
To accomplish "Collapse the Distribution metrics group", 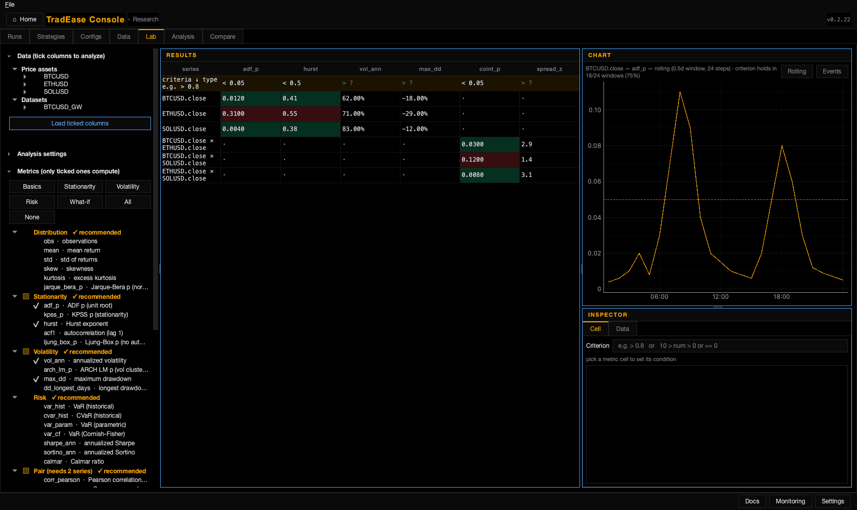I will pos(15,232).
